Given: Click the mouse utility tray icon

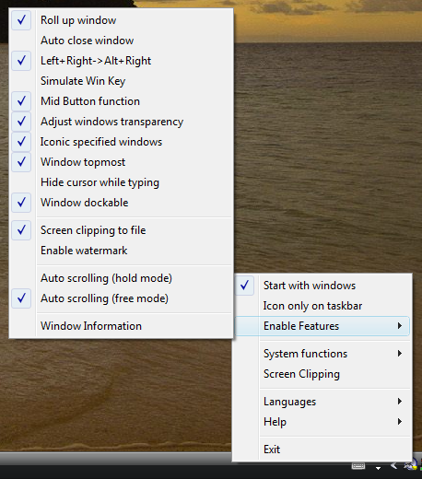Looking at the screenshot, I should point(410,465).
